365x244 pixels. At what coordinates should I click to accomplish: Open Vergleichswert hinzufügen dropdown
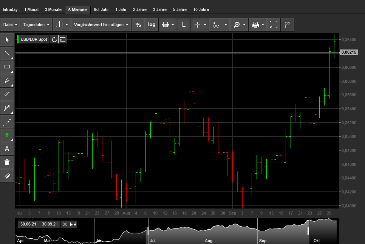point(101,25)
